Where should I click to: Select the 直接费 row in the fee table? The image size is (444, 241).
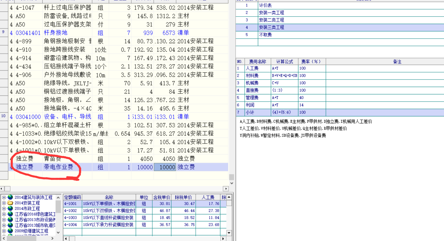coord(340,90)
